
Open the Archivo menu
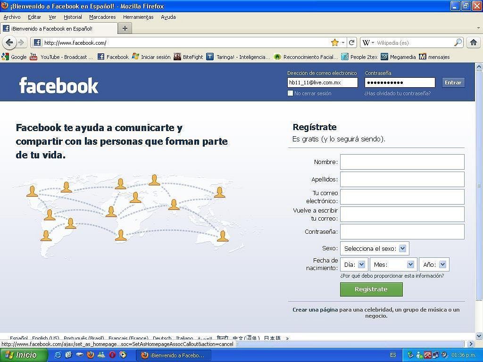click(12, 17)
